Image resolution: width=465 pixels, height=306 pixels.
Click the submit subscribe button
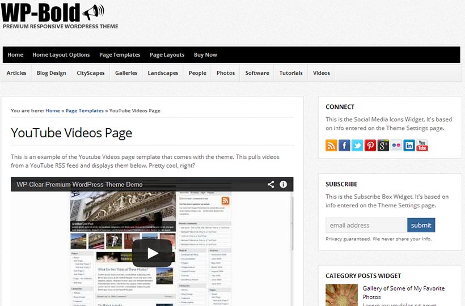pyautogui.click(x=421, y=225)
